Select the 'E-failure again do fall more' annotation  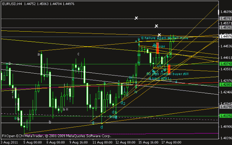165,38
